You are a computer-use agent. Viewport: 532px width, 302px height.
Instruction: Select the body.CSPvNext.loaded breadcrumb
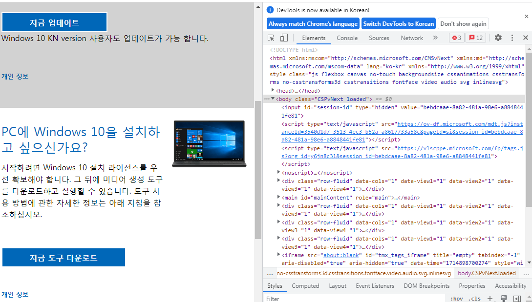(x=487, y=273)
